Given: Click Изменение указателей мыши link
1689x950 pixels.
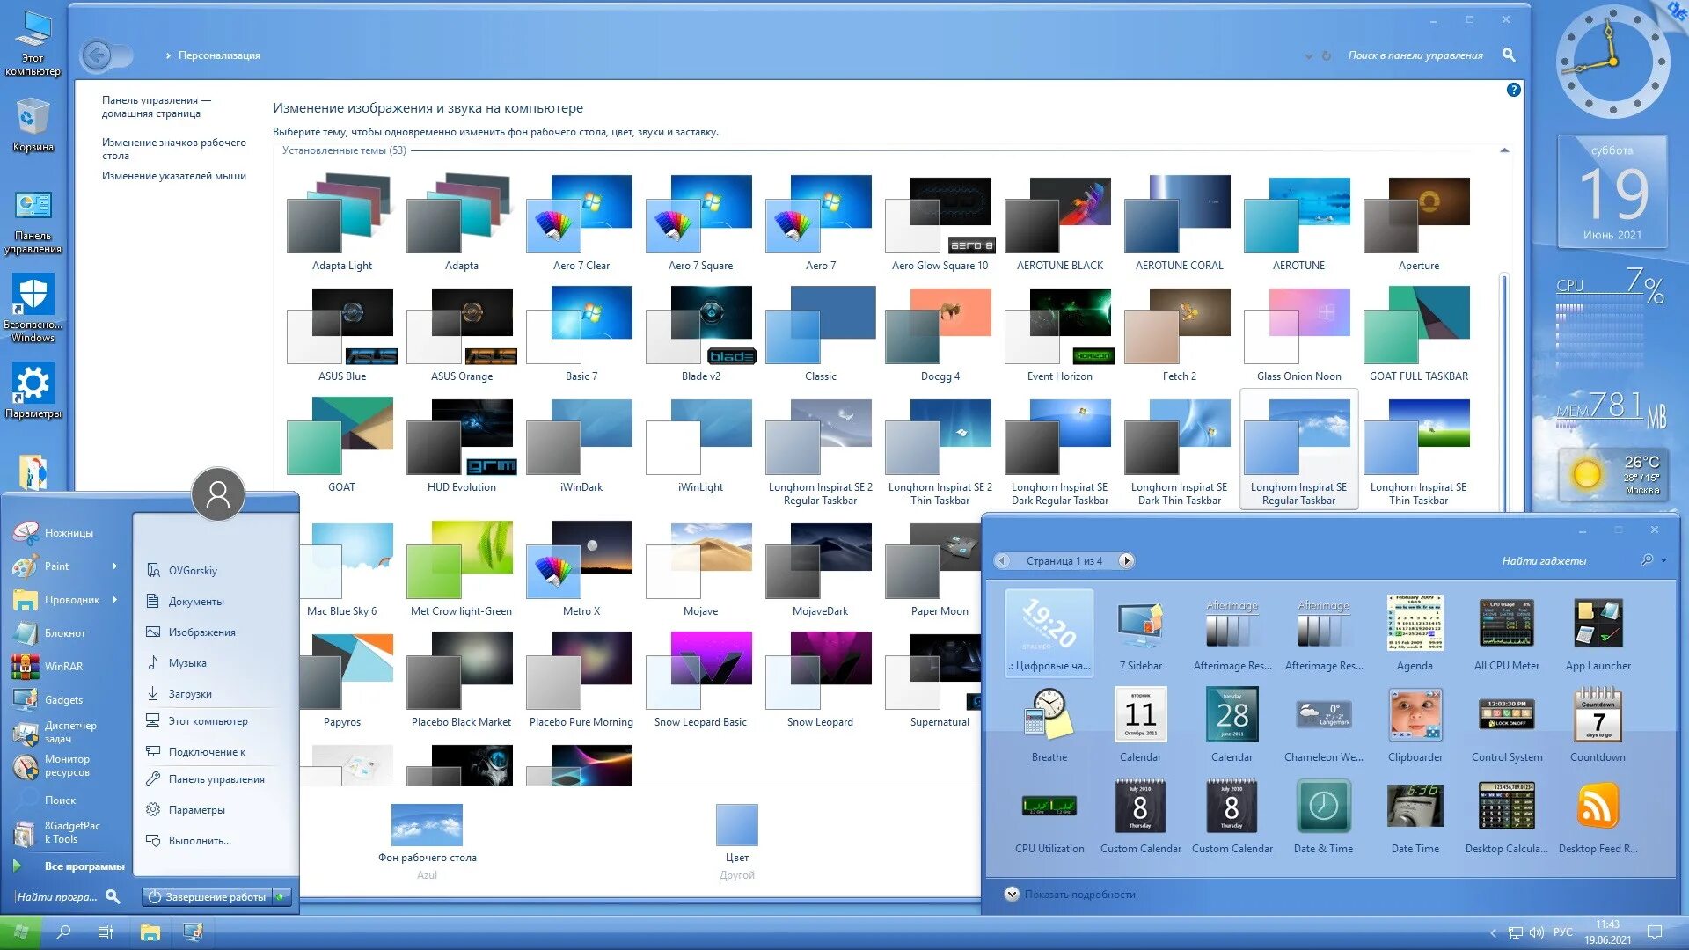Looking at the screenshot, I should [x=173, y=176].
